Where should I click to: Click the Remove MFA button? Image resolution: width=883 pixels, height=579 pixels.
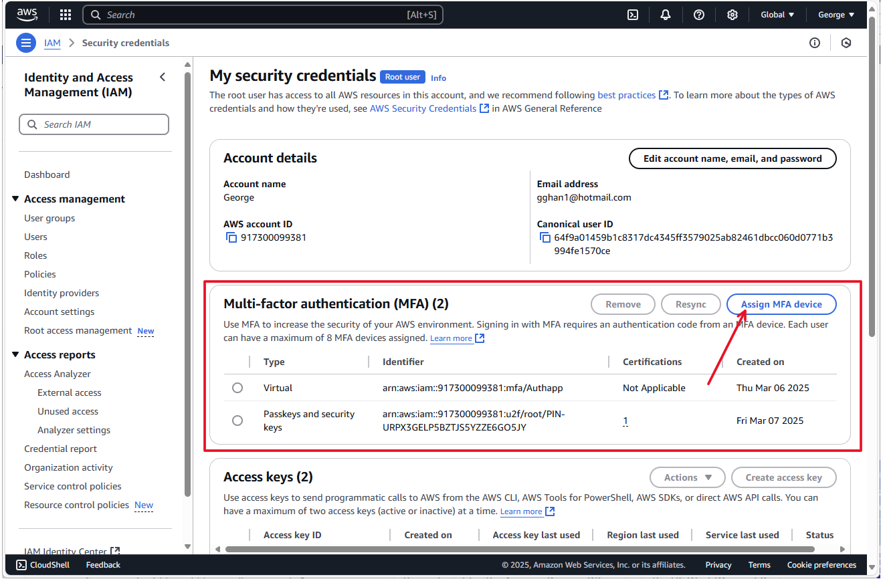coord(623,304)
